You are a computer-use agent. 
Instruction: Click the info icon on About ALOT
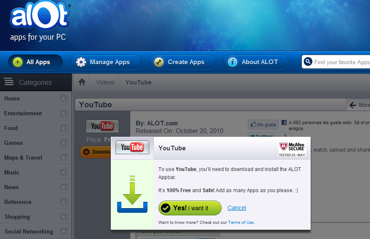pyautogui.click(x=233, y=62)
